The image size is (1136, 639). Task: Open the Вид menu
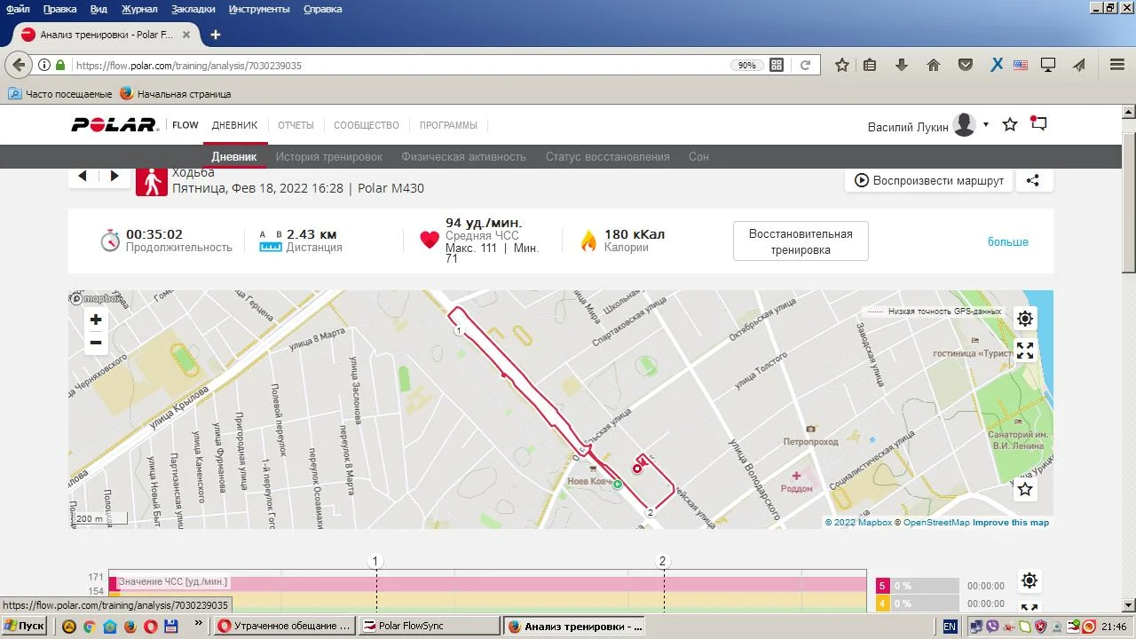click(99, 9)
